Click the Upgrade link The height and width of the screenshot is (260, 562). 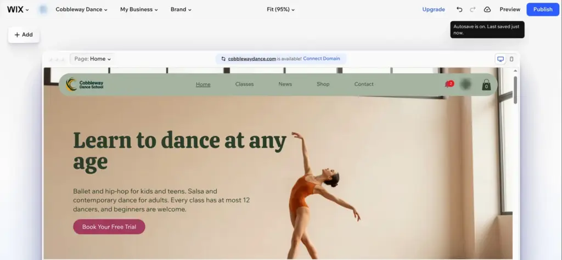pyautogui.click(x=434, y=10)
